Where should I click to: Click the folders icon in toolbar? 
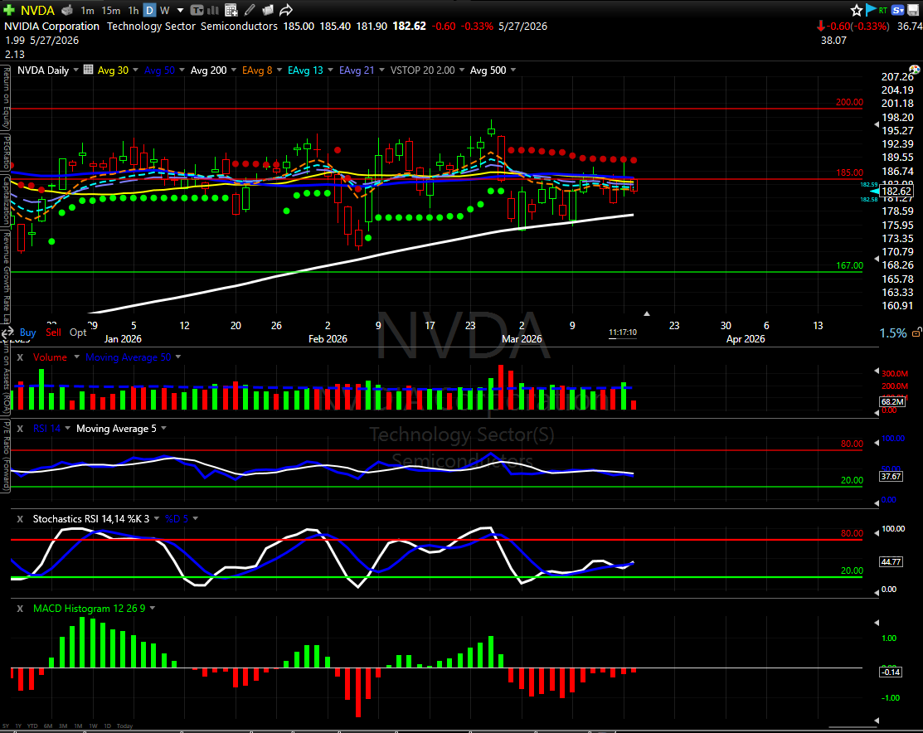coord(268,10)
